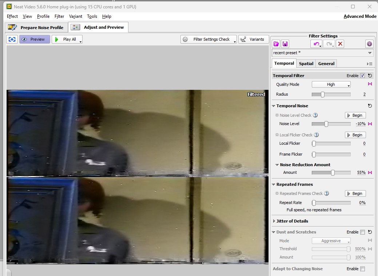Open the Quality Mode High dropdown

331,84
